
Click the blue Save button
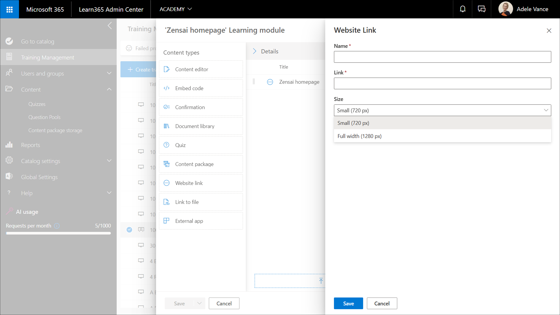tap(348, 303)
